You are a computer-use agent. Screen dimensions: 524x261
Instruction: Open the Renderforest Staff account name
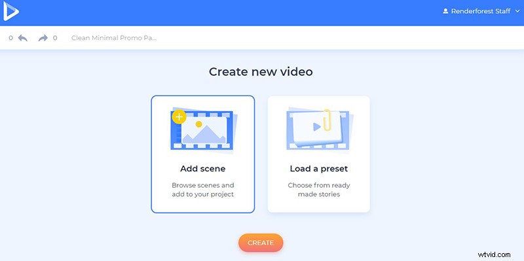coord(481,11)
